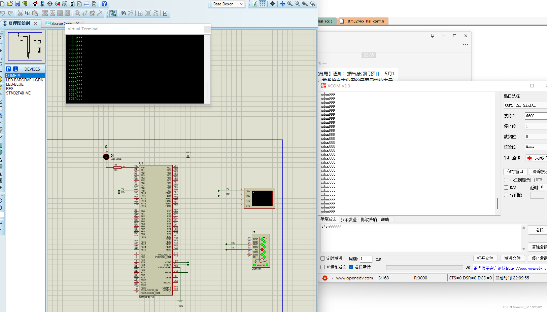Open 3D visualizer toolbar icon
Image resolution: width=547 pixels, height=312 pixels.
[57, 4]
